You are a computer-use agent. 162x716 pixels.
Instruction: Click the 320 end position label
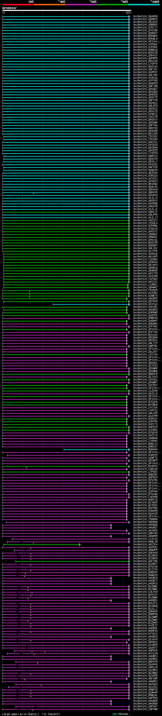point(128,13)
